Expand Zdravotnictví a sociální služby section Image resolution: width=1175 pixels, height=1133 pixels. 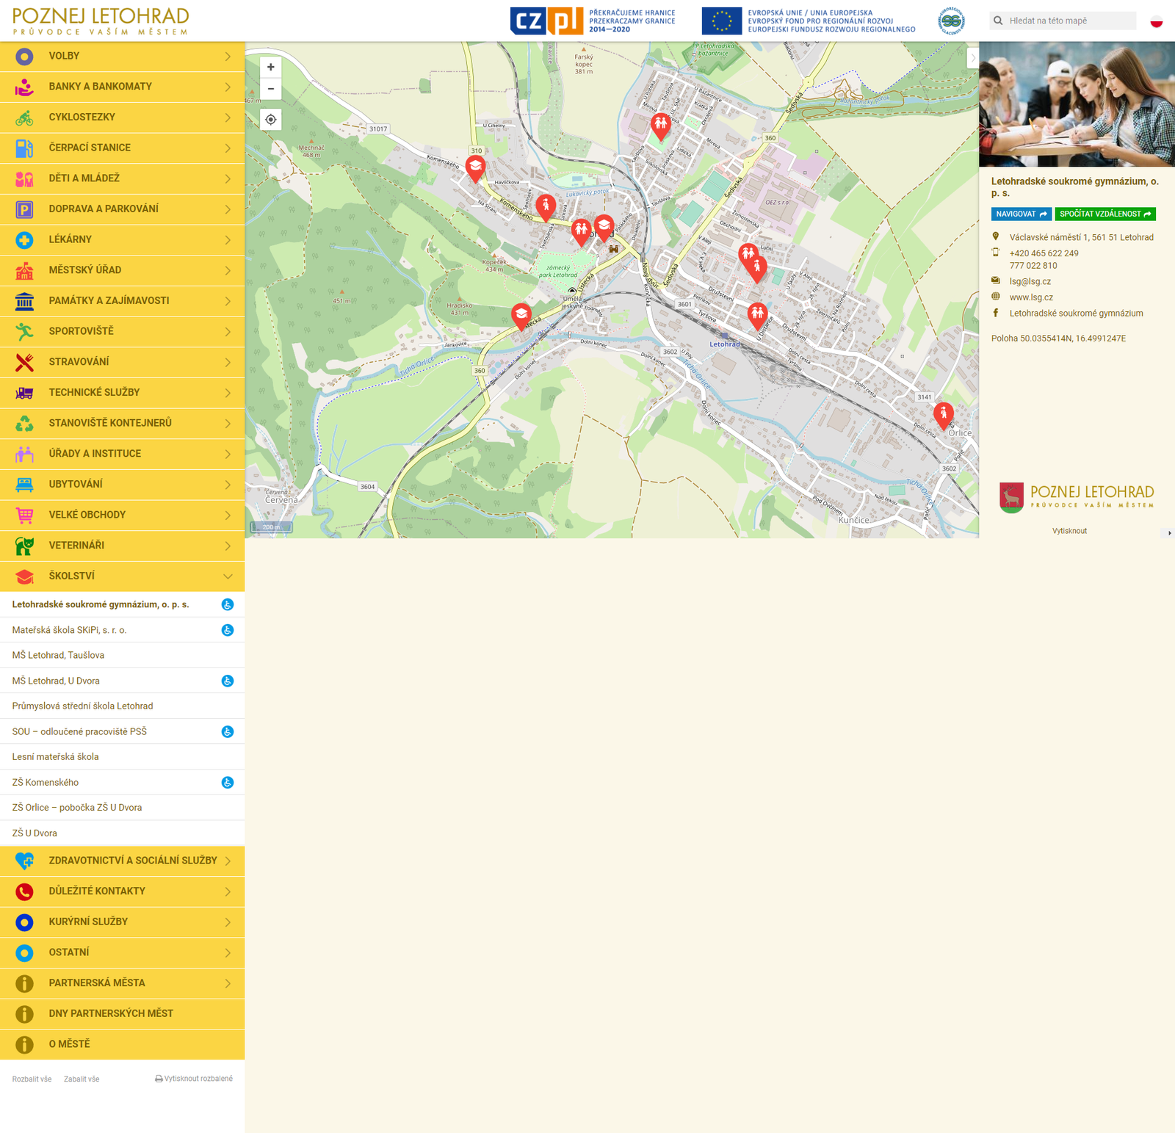[x=228, y=861]
